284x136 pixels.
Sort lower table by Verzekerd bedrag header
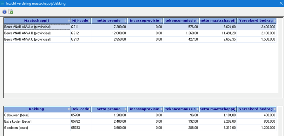pyautogui.click(x=257, y=109)
